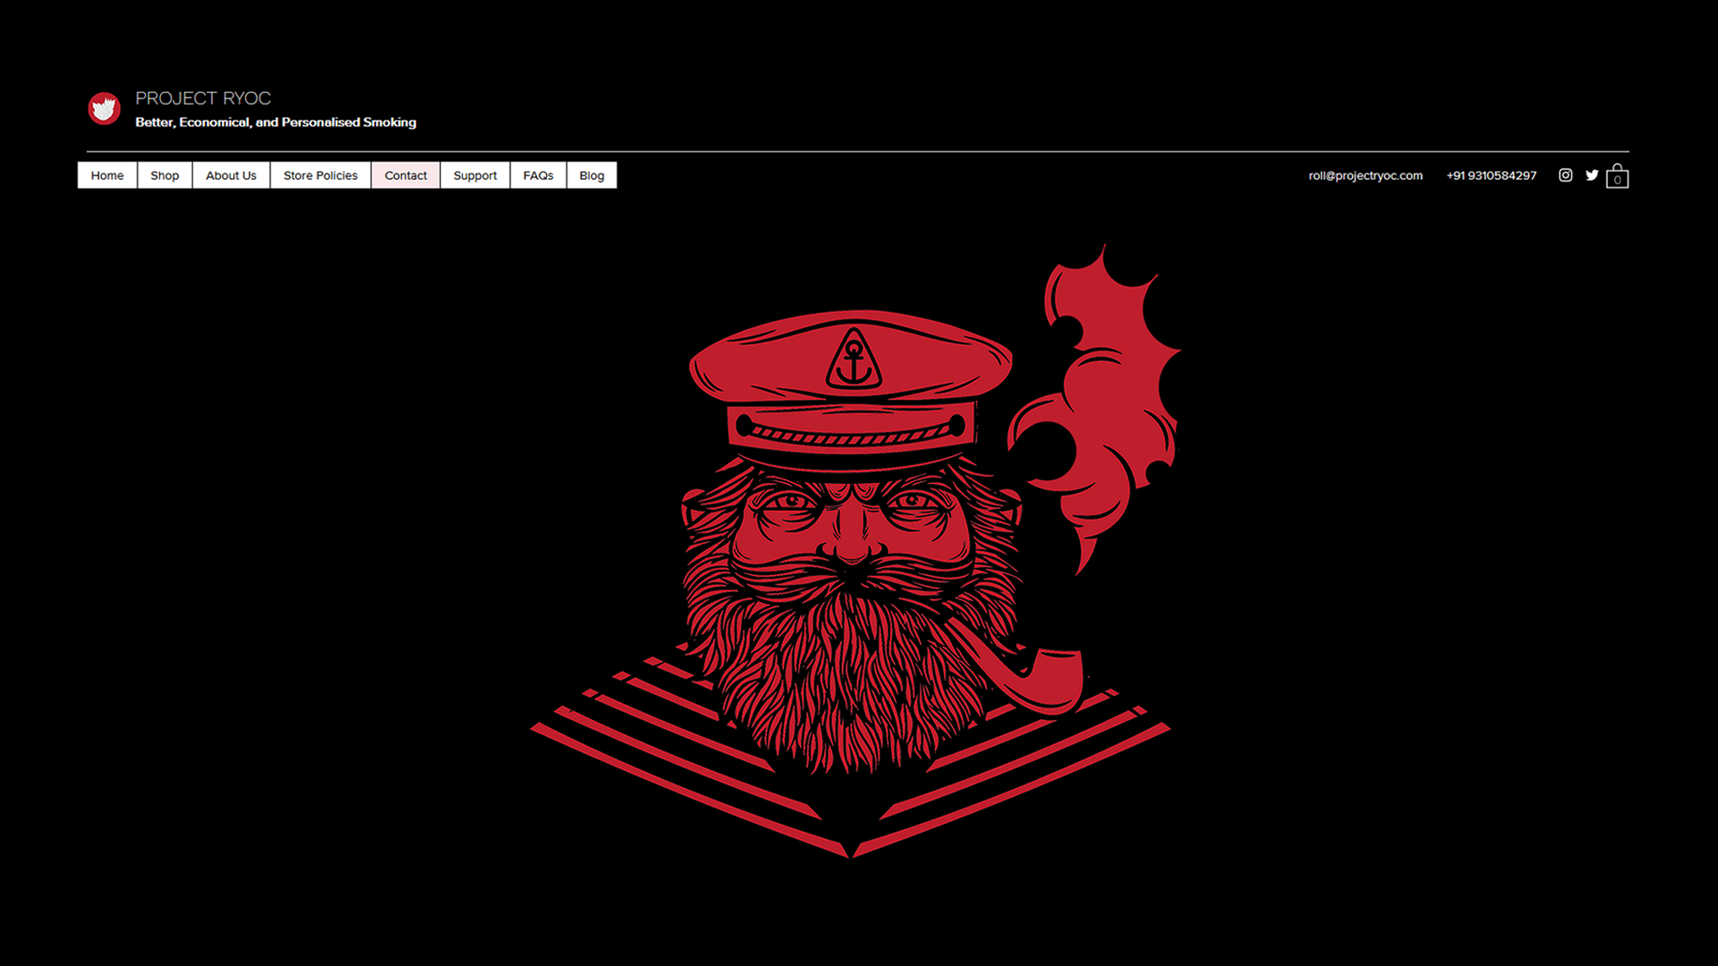The image size is (1718, 966).
Task: Select the highlighted Contact menu item
Action: tap(405, 175)
